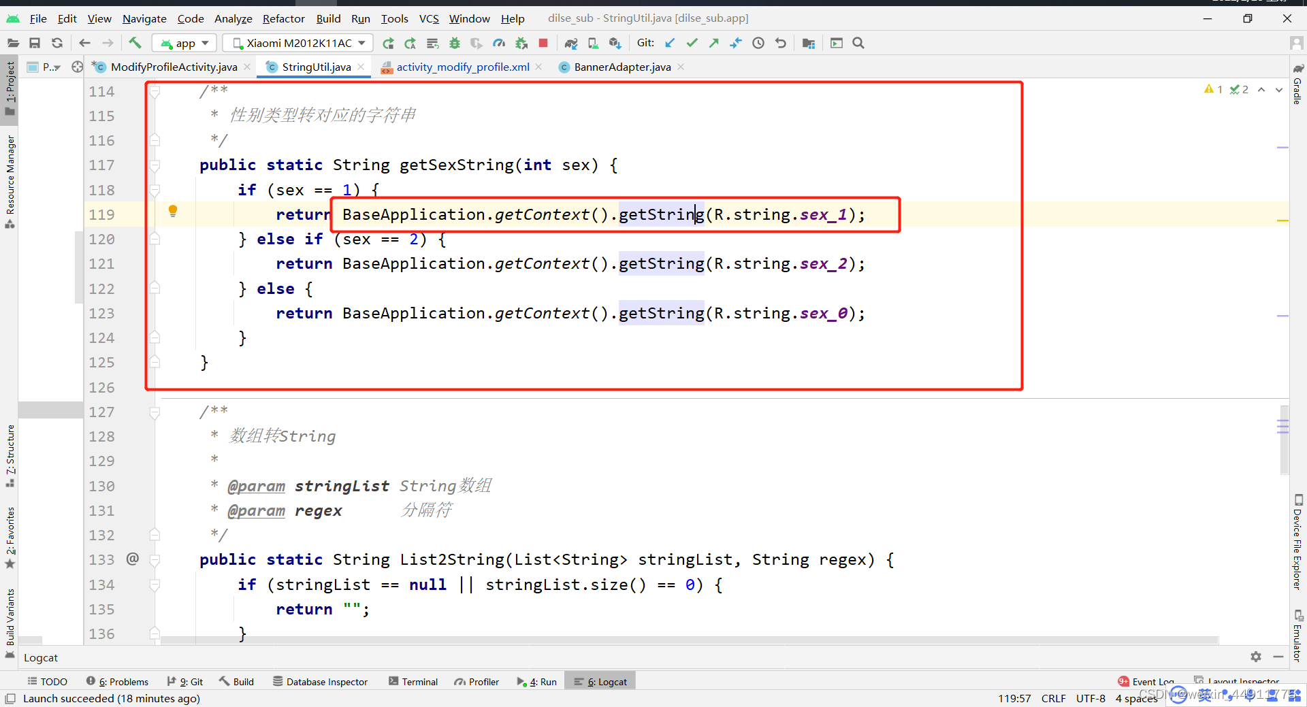Collapse the Javadoc fold at line 127
This screenshot has width=1307, height=707.
(x=155, y=412)
